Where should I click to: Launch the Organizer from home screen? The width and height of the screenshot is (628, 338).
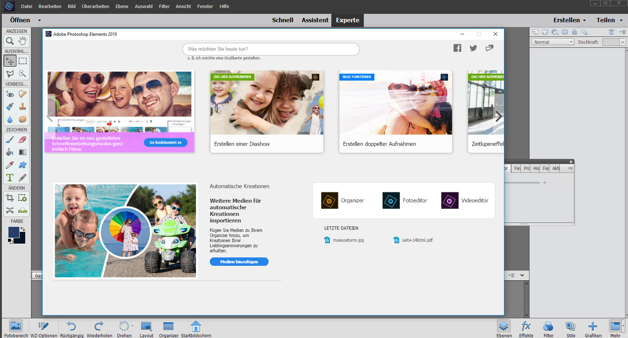(x=342, y=201)
